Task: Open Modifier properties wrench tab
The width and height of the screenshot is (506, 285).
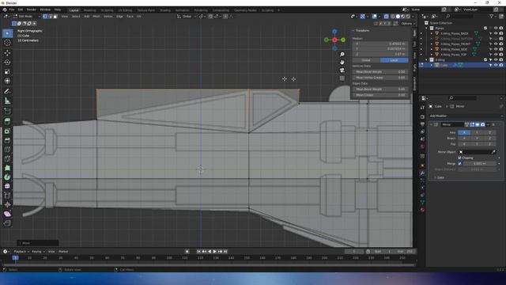Action: click(x=422, y=173)
